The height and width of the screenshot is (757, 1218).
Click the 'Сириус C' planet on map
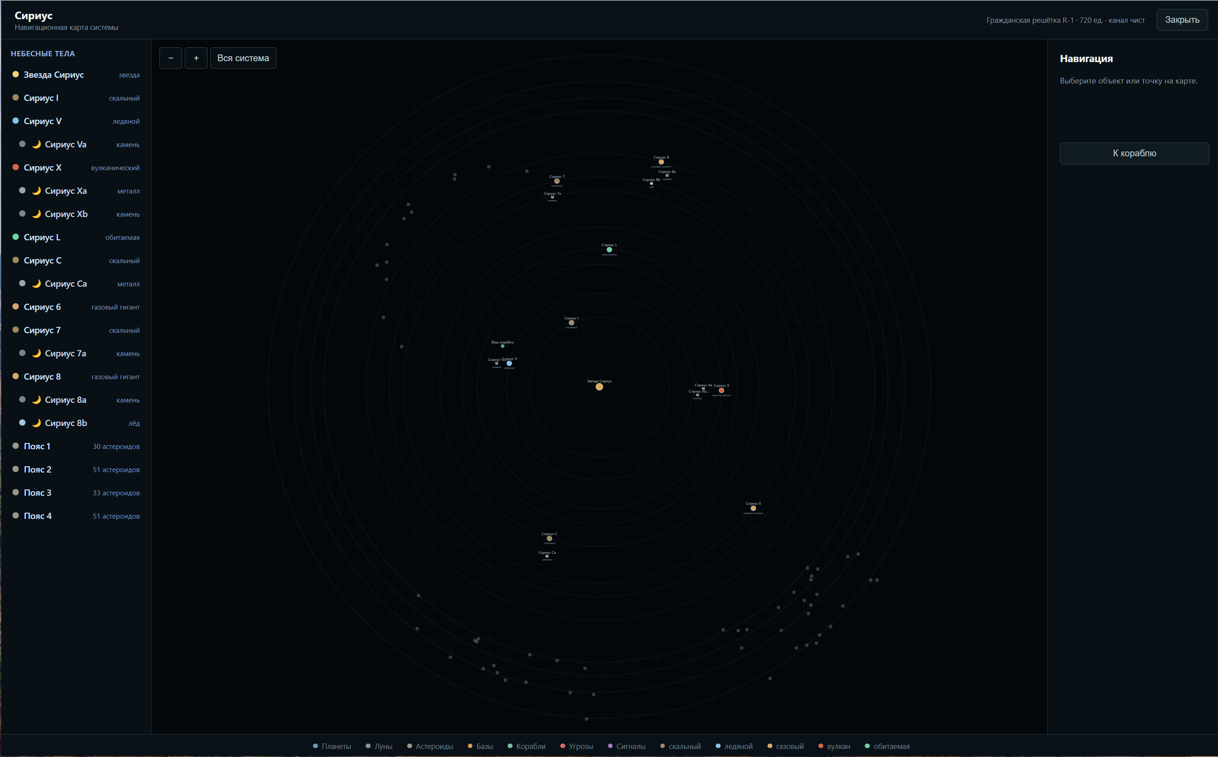[549, 538]
